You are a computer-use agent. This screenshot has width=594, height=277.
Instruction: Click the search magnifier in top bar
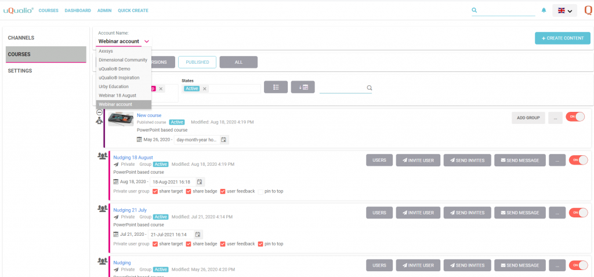pos(475,10)
